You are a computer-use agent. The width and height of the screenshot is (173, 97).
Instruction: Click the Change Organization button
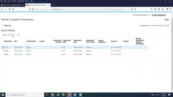(159, 15)
